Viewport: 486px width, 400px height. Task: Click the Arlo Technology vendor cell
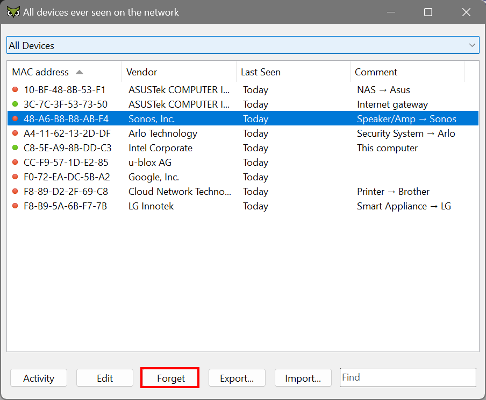click(163, 134)
